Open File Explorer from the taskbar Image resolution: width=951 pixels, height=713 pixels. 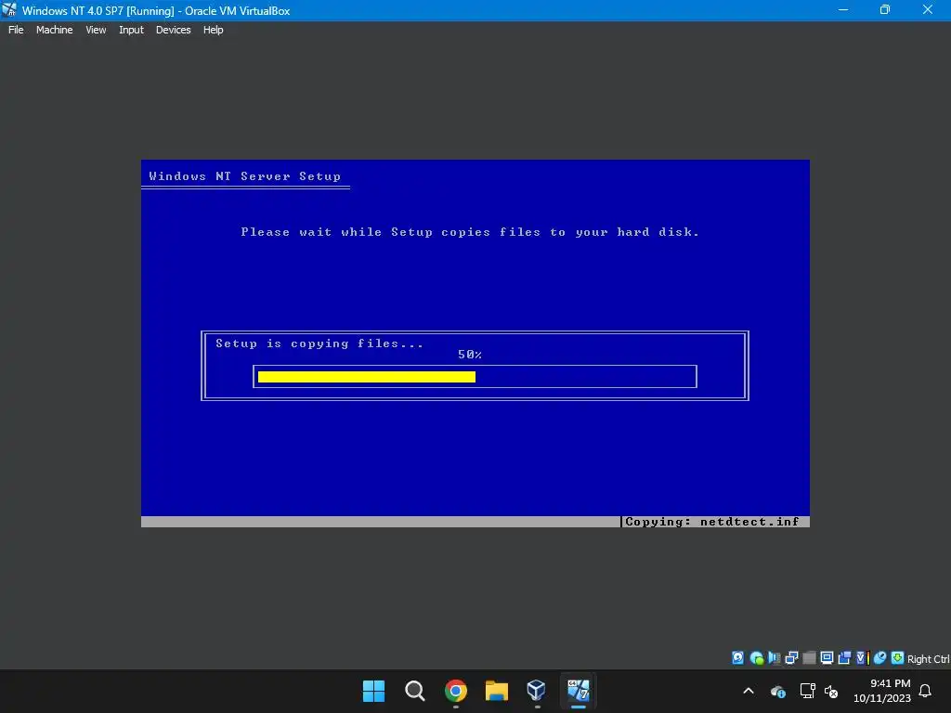click(497, 691)
